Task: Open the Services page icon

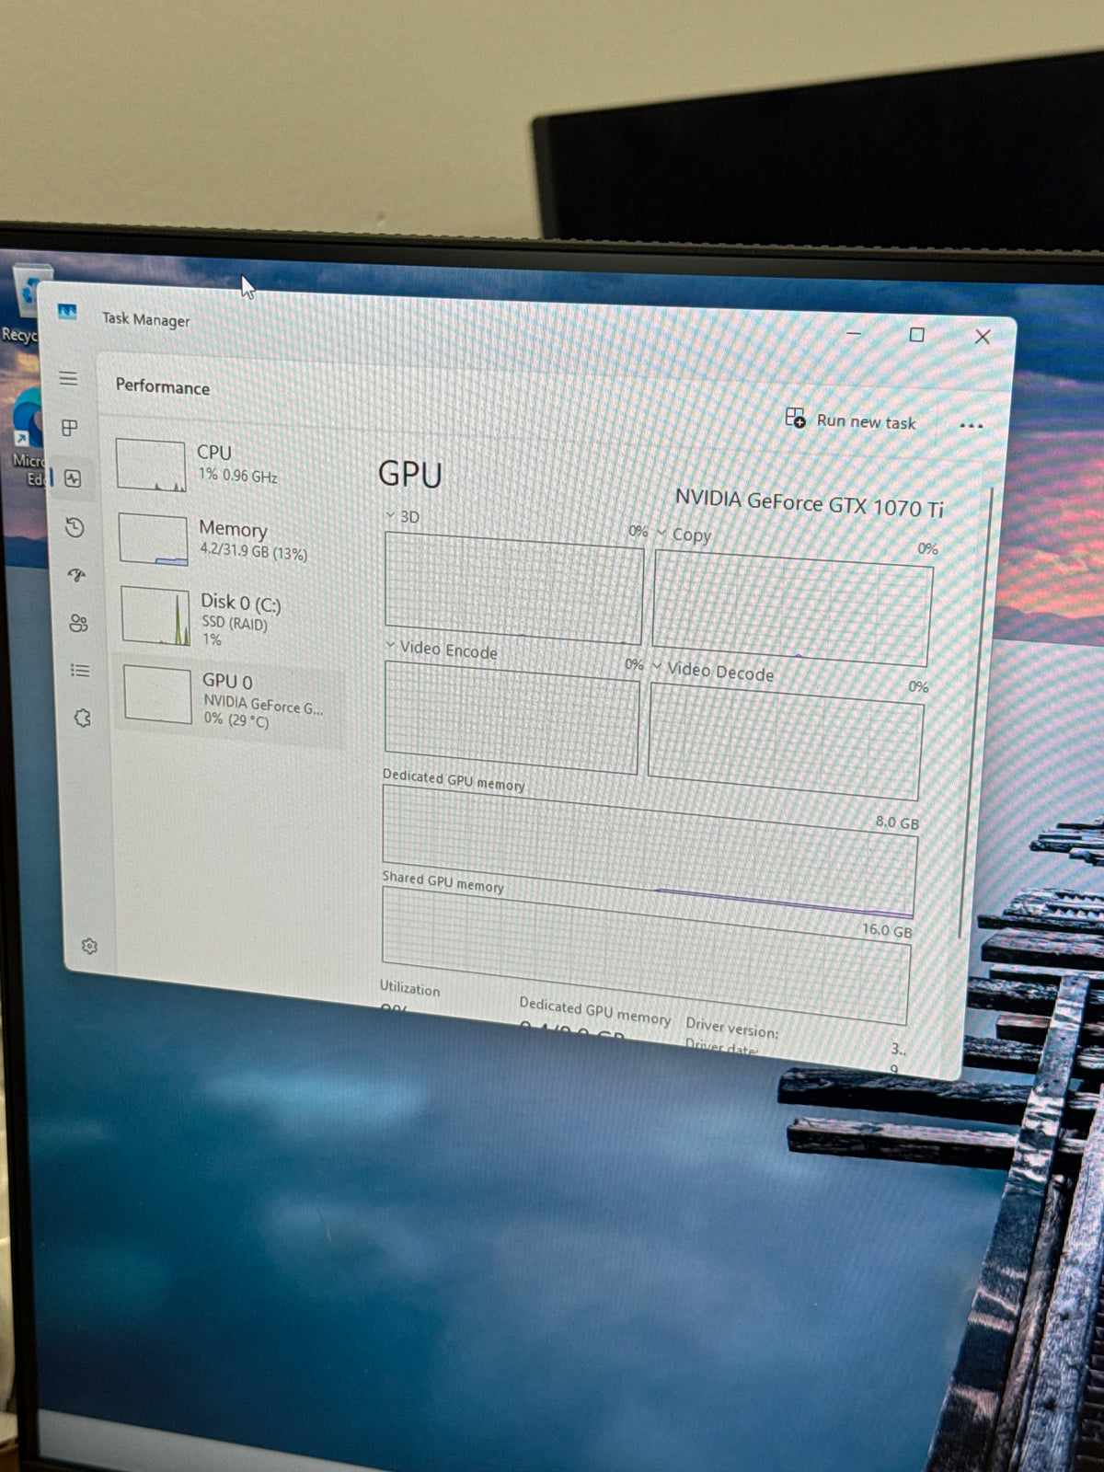Action: click(83, 718)
